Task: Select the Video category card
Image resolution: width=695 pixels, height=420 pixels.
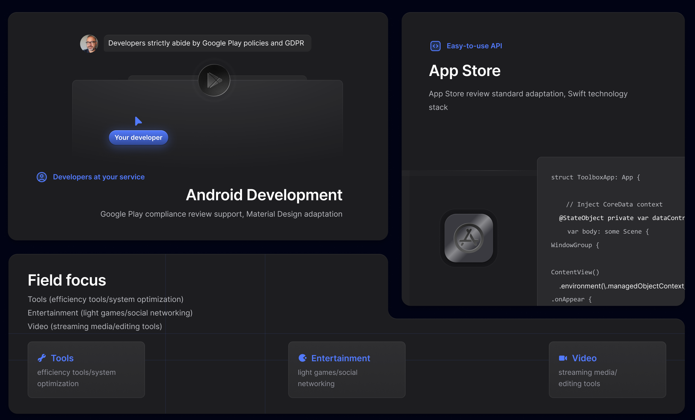Action: coord(607,369)
